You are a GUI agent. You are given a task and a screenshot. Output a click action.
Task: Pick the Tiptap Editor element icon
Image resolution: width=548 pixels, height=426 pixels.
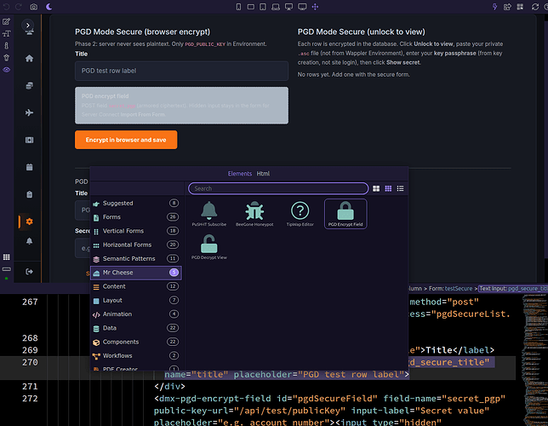click(300, 210)
